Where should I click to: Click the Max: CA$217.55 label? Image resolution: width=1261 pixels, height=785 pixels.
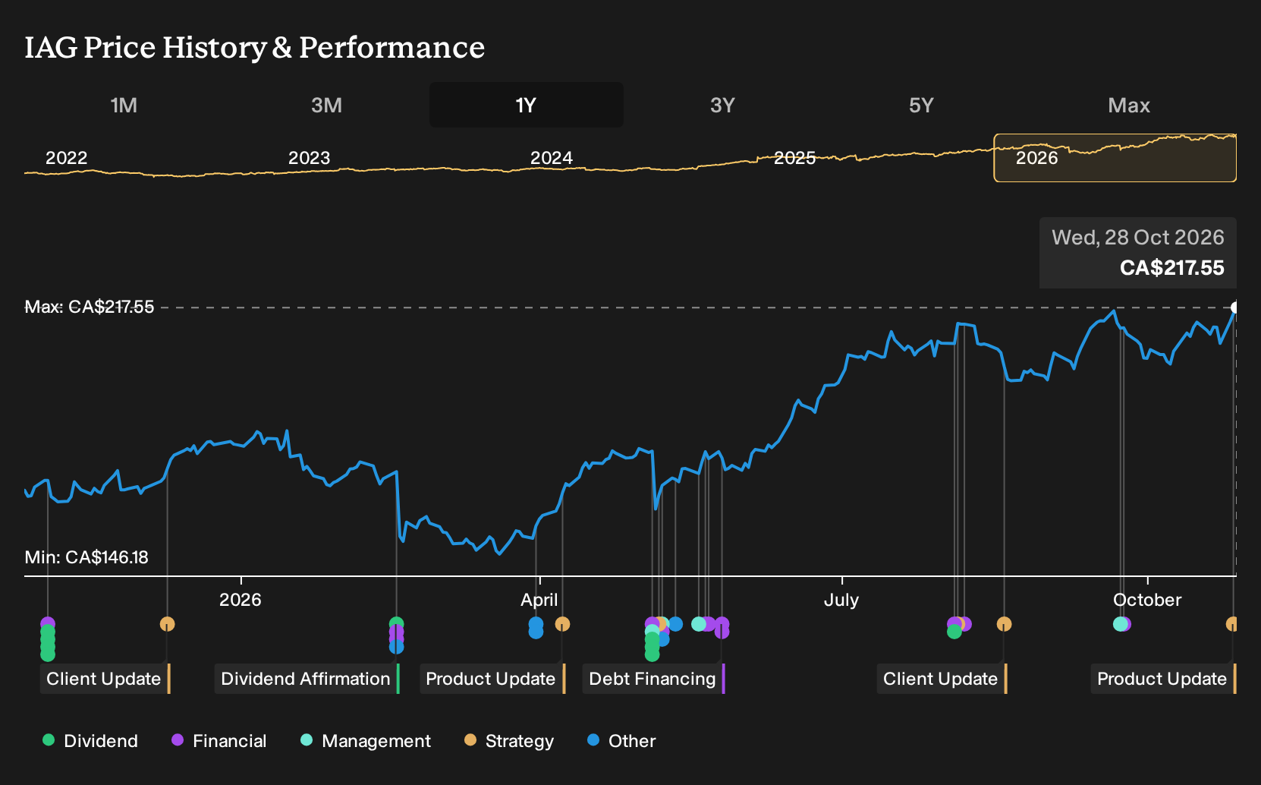click(x=90, y=307)
